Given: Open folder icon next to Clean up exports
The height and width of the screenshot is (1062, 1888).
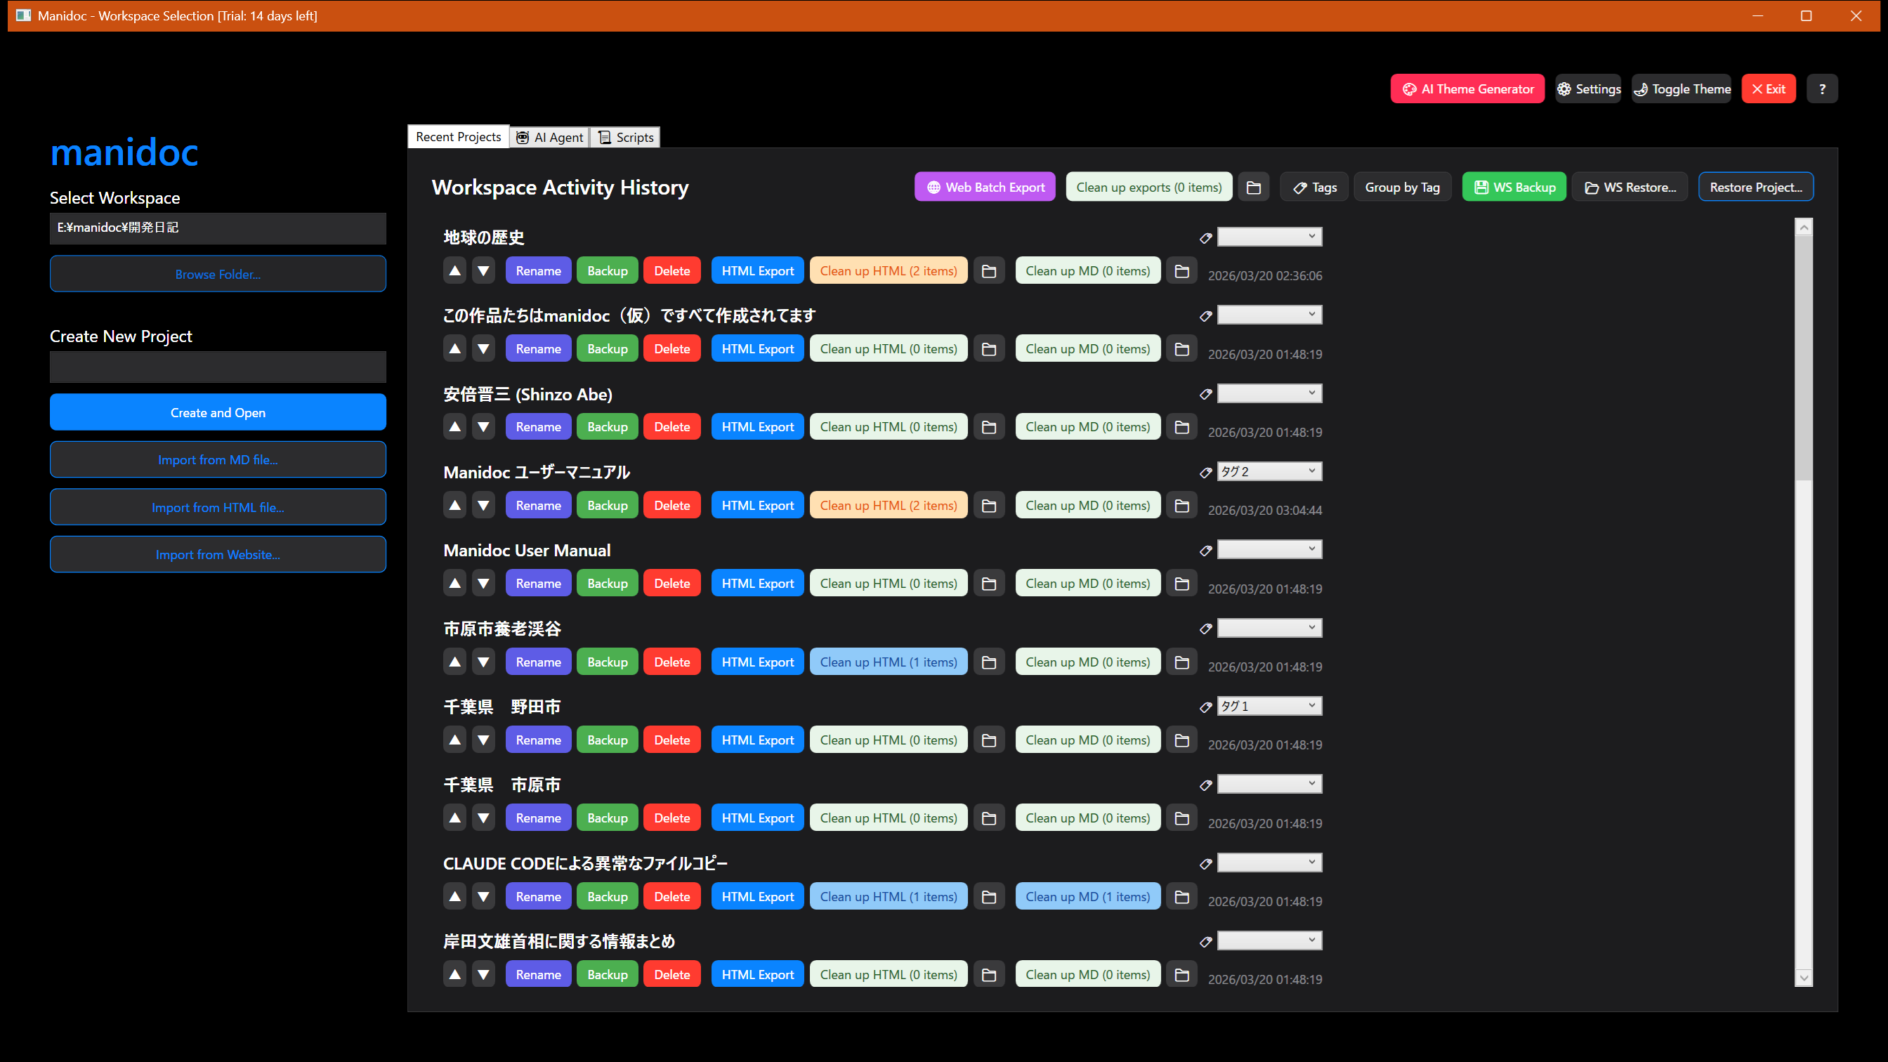Looking at the screenshot, I should tap(1253, 188).
